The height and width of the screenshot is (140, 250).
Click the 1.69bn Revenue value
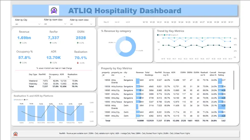[24, 38]
